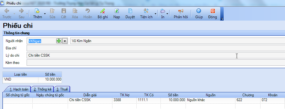Open help with Giúp

coord(199,13)
